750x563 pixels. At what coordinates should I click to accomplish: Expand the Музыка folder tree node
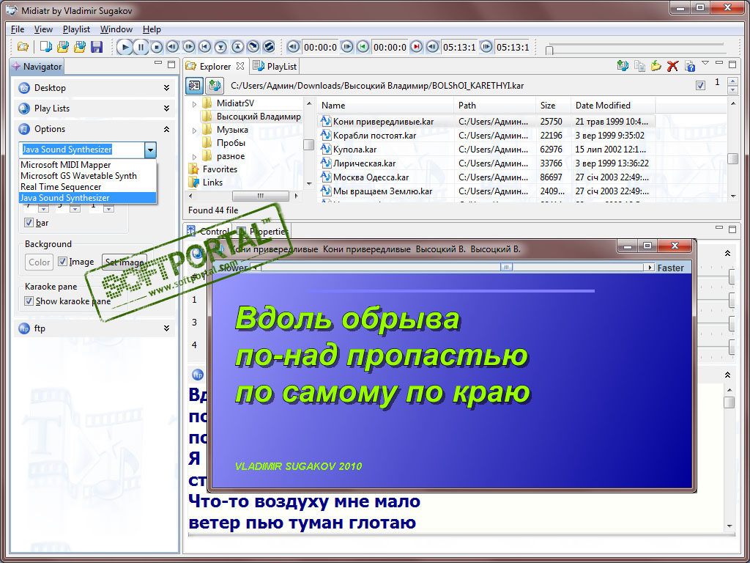(x=194, y=130)
